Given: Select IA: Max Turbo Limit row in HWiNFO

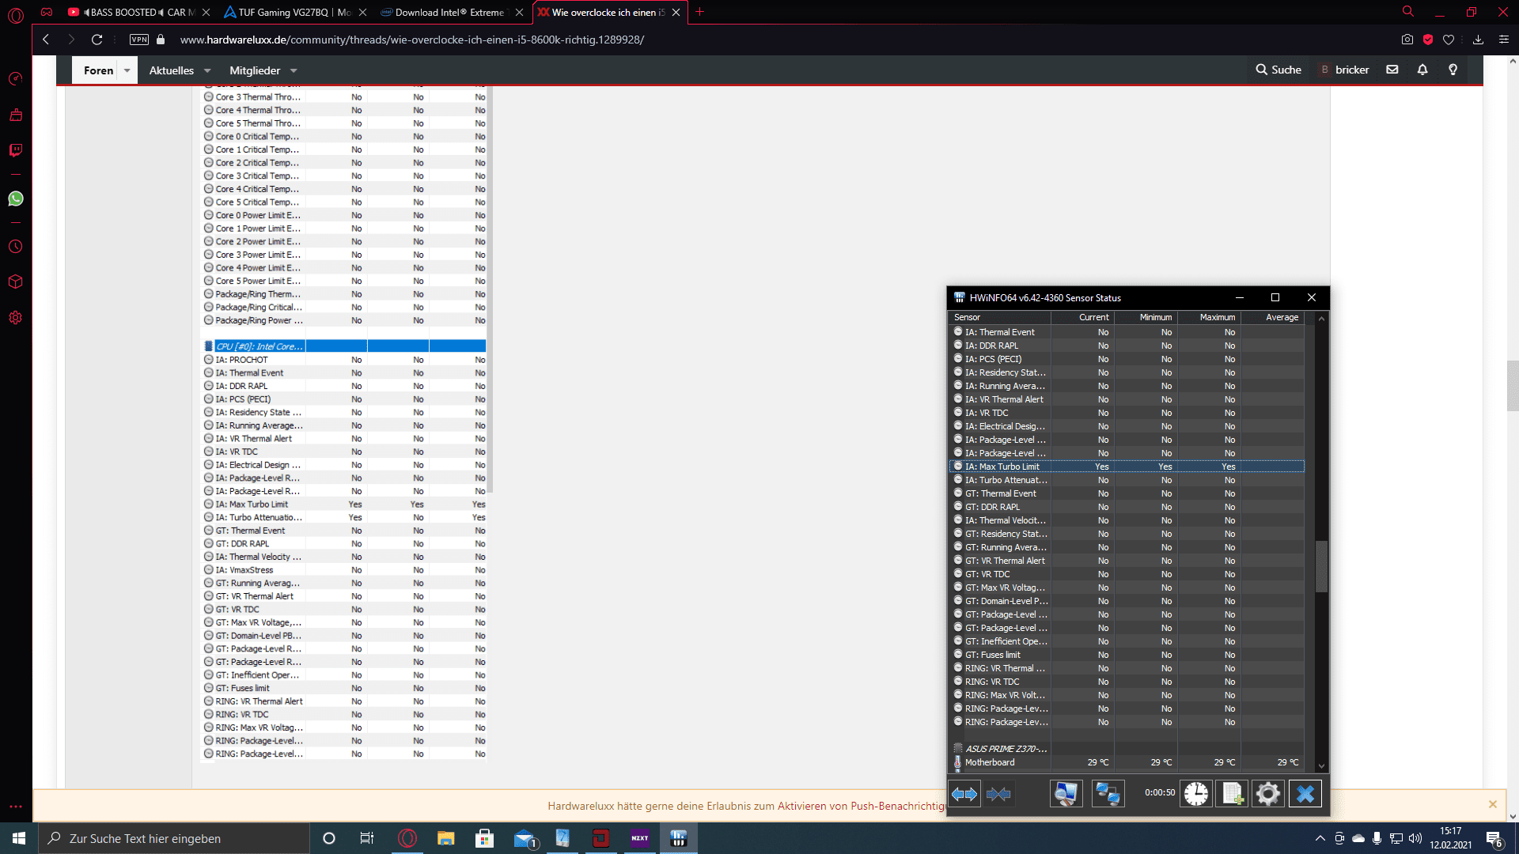Looking at the screenshot, I should (1127, 467).
